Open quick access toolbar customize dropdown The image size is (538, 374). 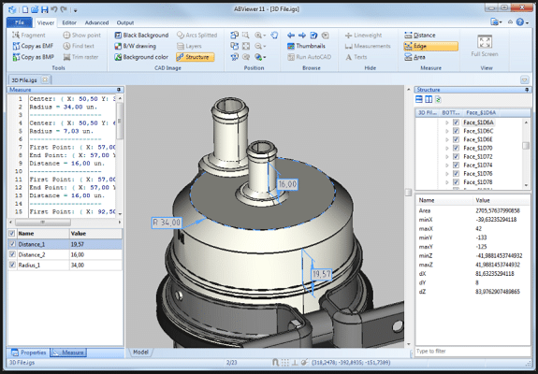(x=75, y=10)
